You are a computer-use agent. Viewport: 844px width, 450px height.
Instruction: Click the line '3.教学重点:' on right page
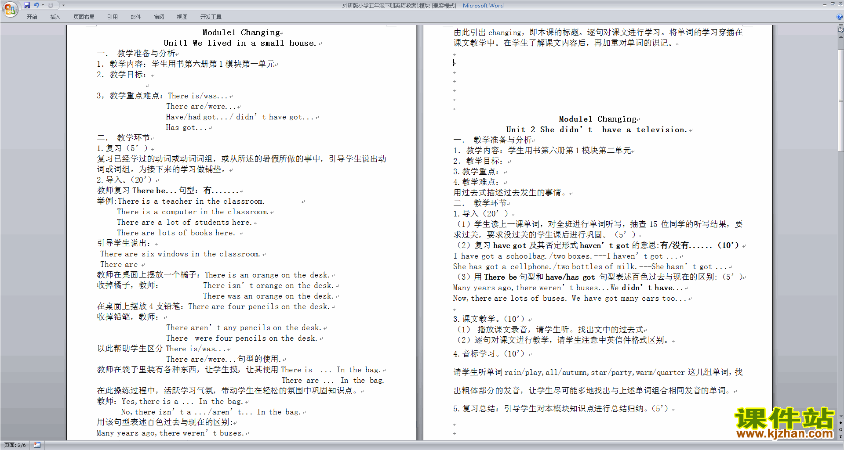pos(476,172)
